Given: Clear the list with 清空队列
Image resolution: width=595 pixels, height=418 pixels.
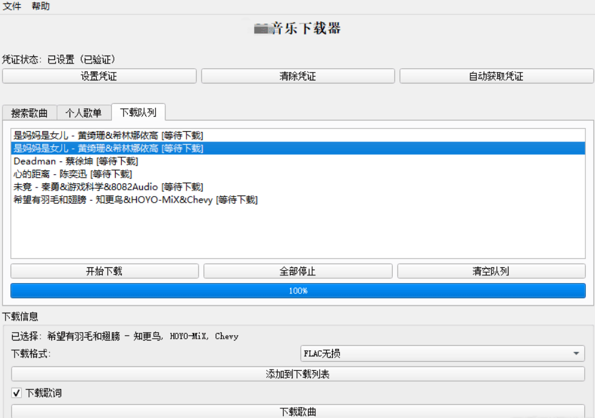Looking at the screenshot, I should click(x=491, y=272).
